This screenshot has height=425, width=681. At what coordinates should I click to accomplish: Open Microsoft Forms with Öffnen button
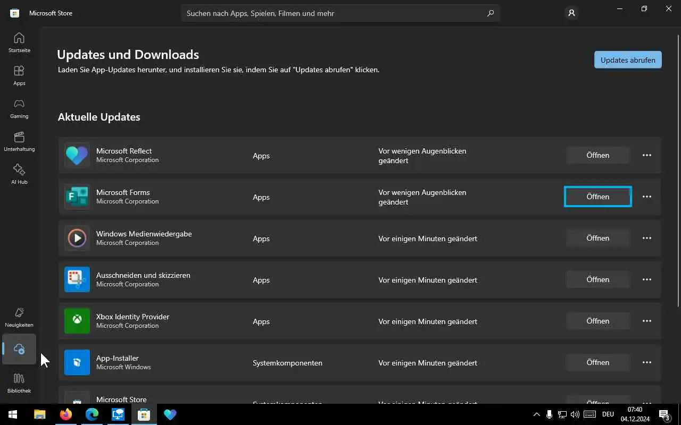point(598,197)
